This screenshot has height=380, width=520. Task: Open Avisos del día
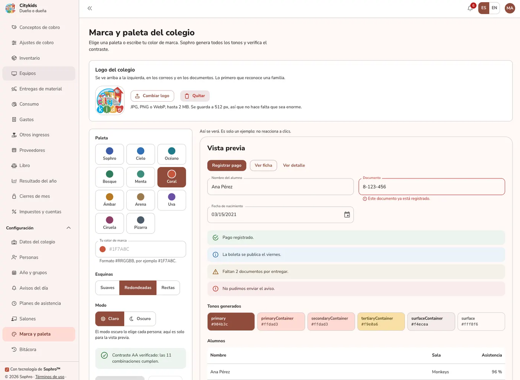click(x=39, y=288)
